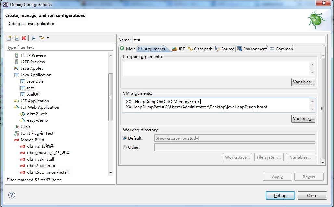Close the Debug Configurations window
The height and width of the screenshot is (207, 334).
[324, 3]
